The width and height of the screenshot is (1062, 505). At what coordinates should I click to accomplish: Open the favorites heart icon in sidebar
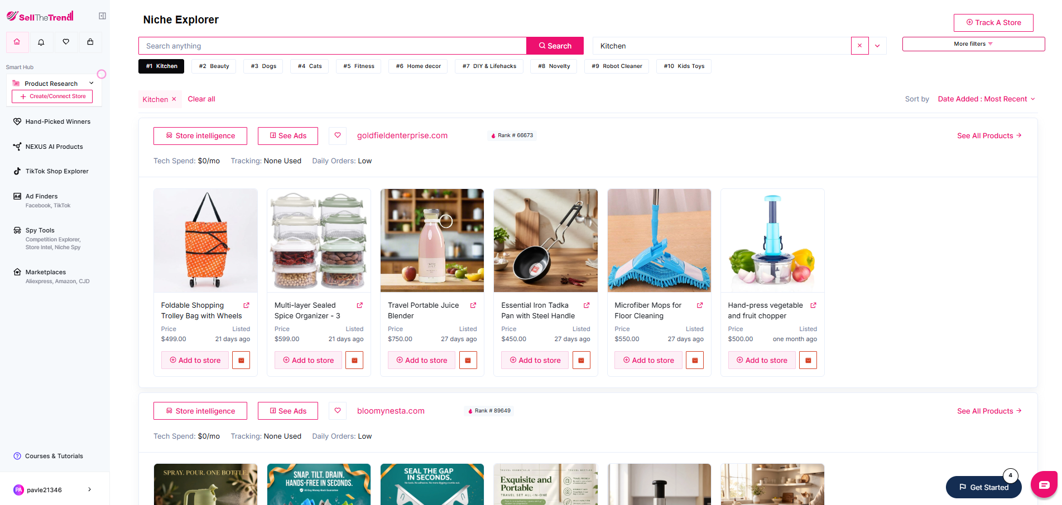(66, 42)
